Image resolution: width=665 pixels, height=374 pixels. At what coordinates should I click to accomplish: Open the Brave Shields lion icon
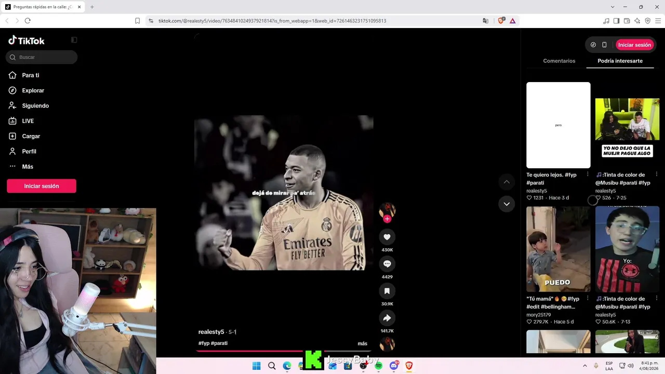(x=501, y=21)
